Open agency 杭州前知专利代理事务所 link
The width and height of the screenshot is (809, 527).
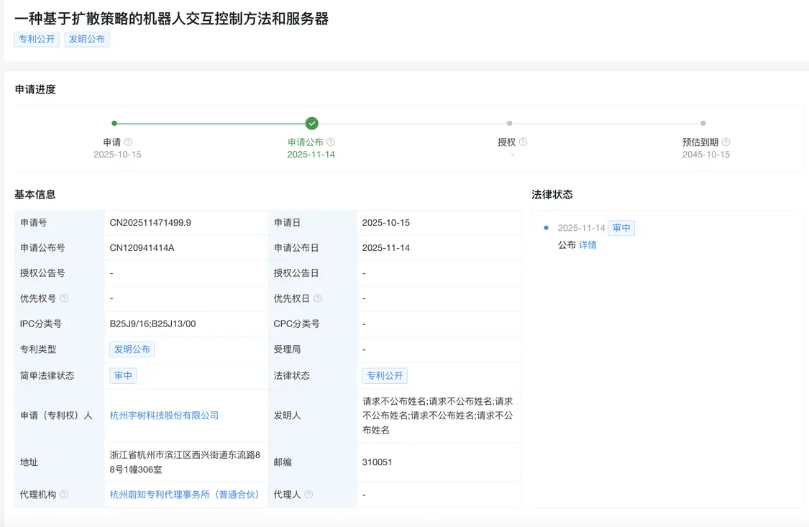click(x=185, y=495)
